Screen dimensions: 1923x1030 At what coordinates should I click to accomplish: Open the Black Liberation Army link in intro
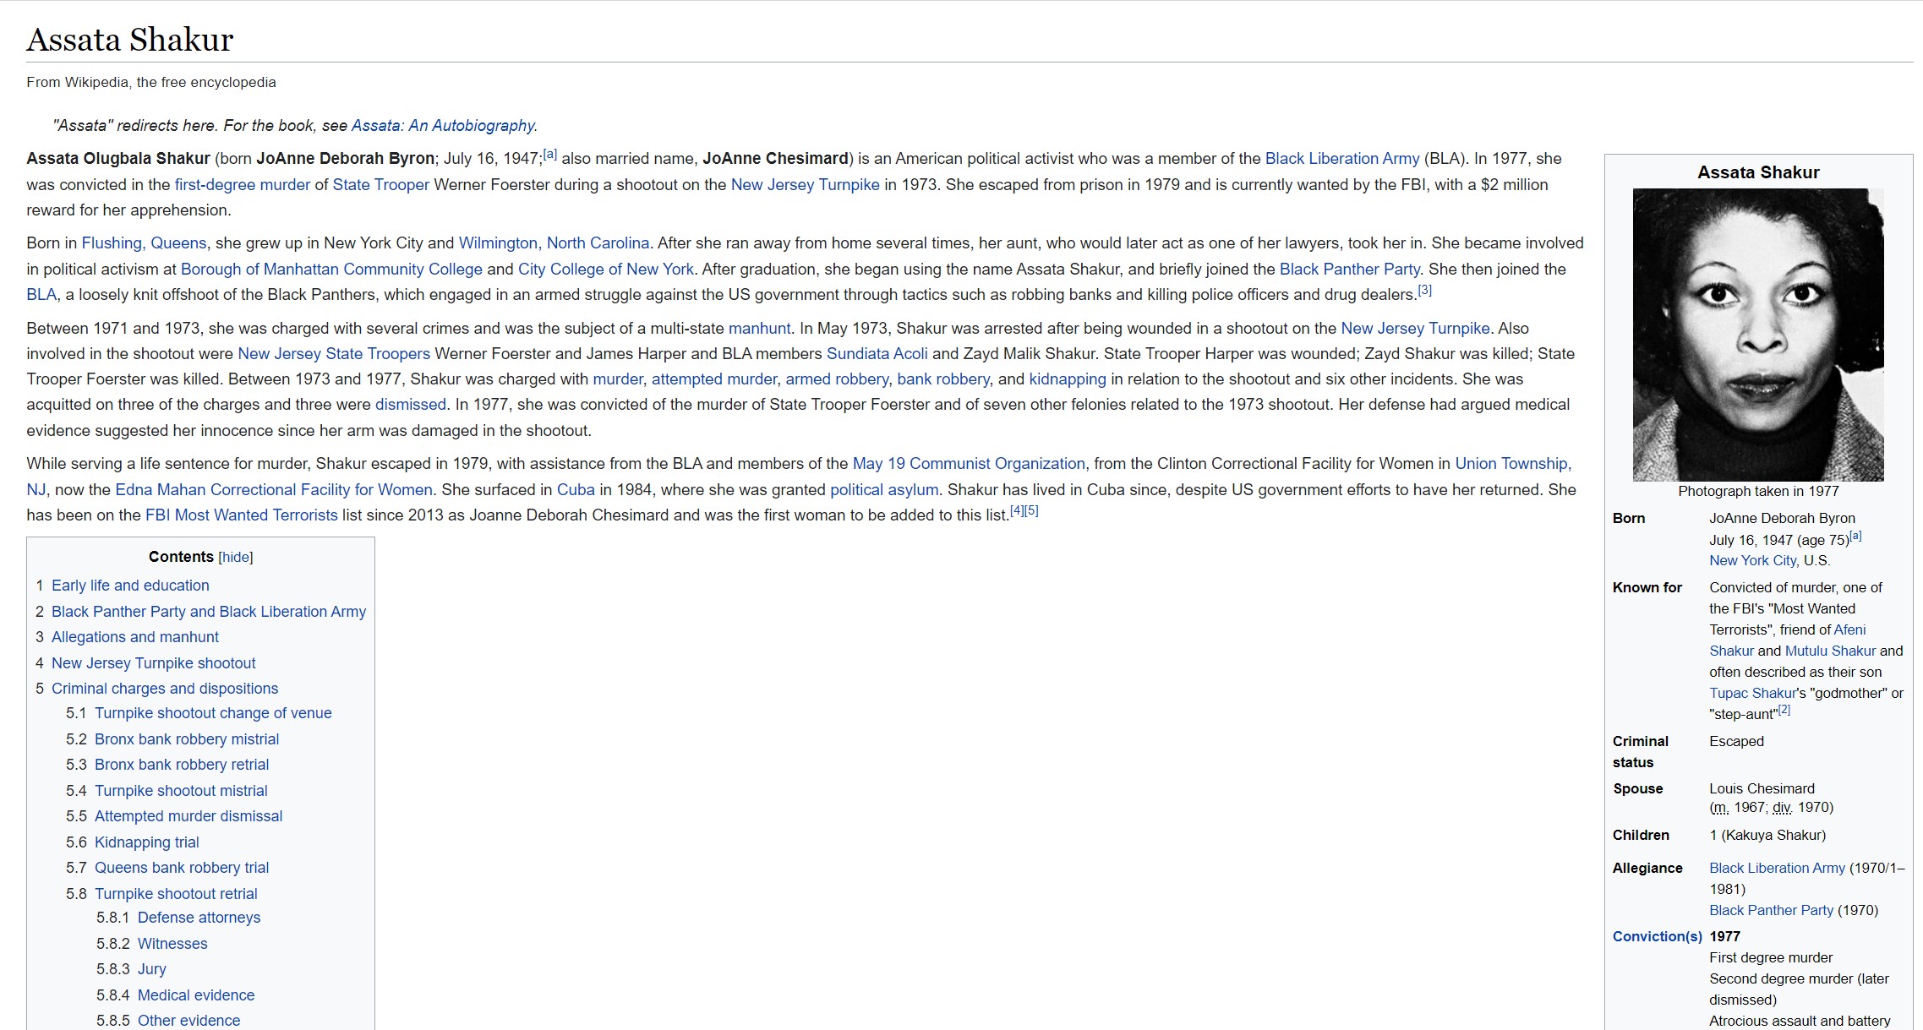tap(1342, 159)
